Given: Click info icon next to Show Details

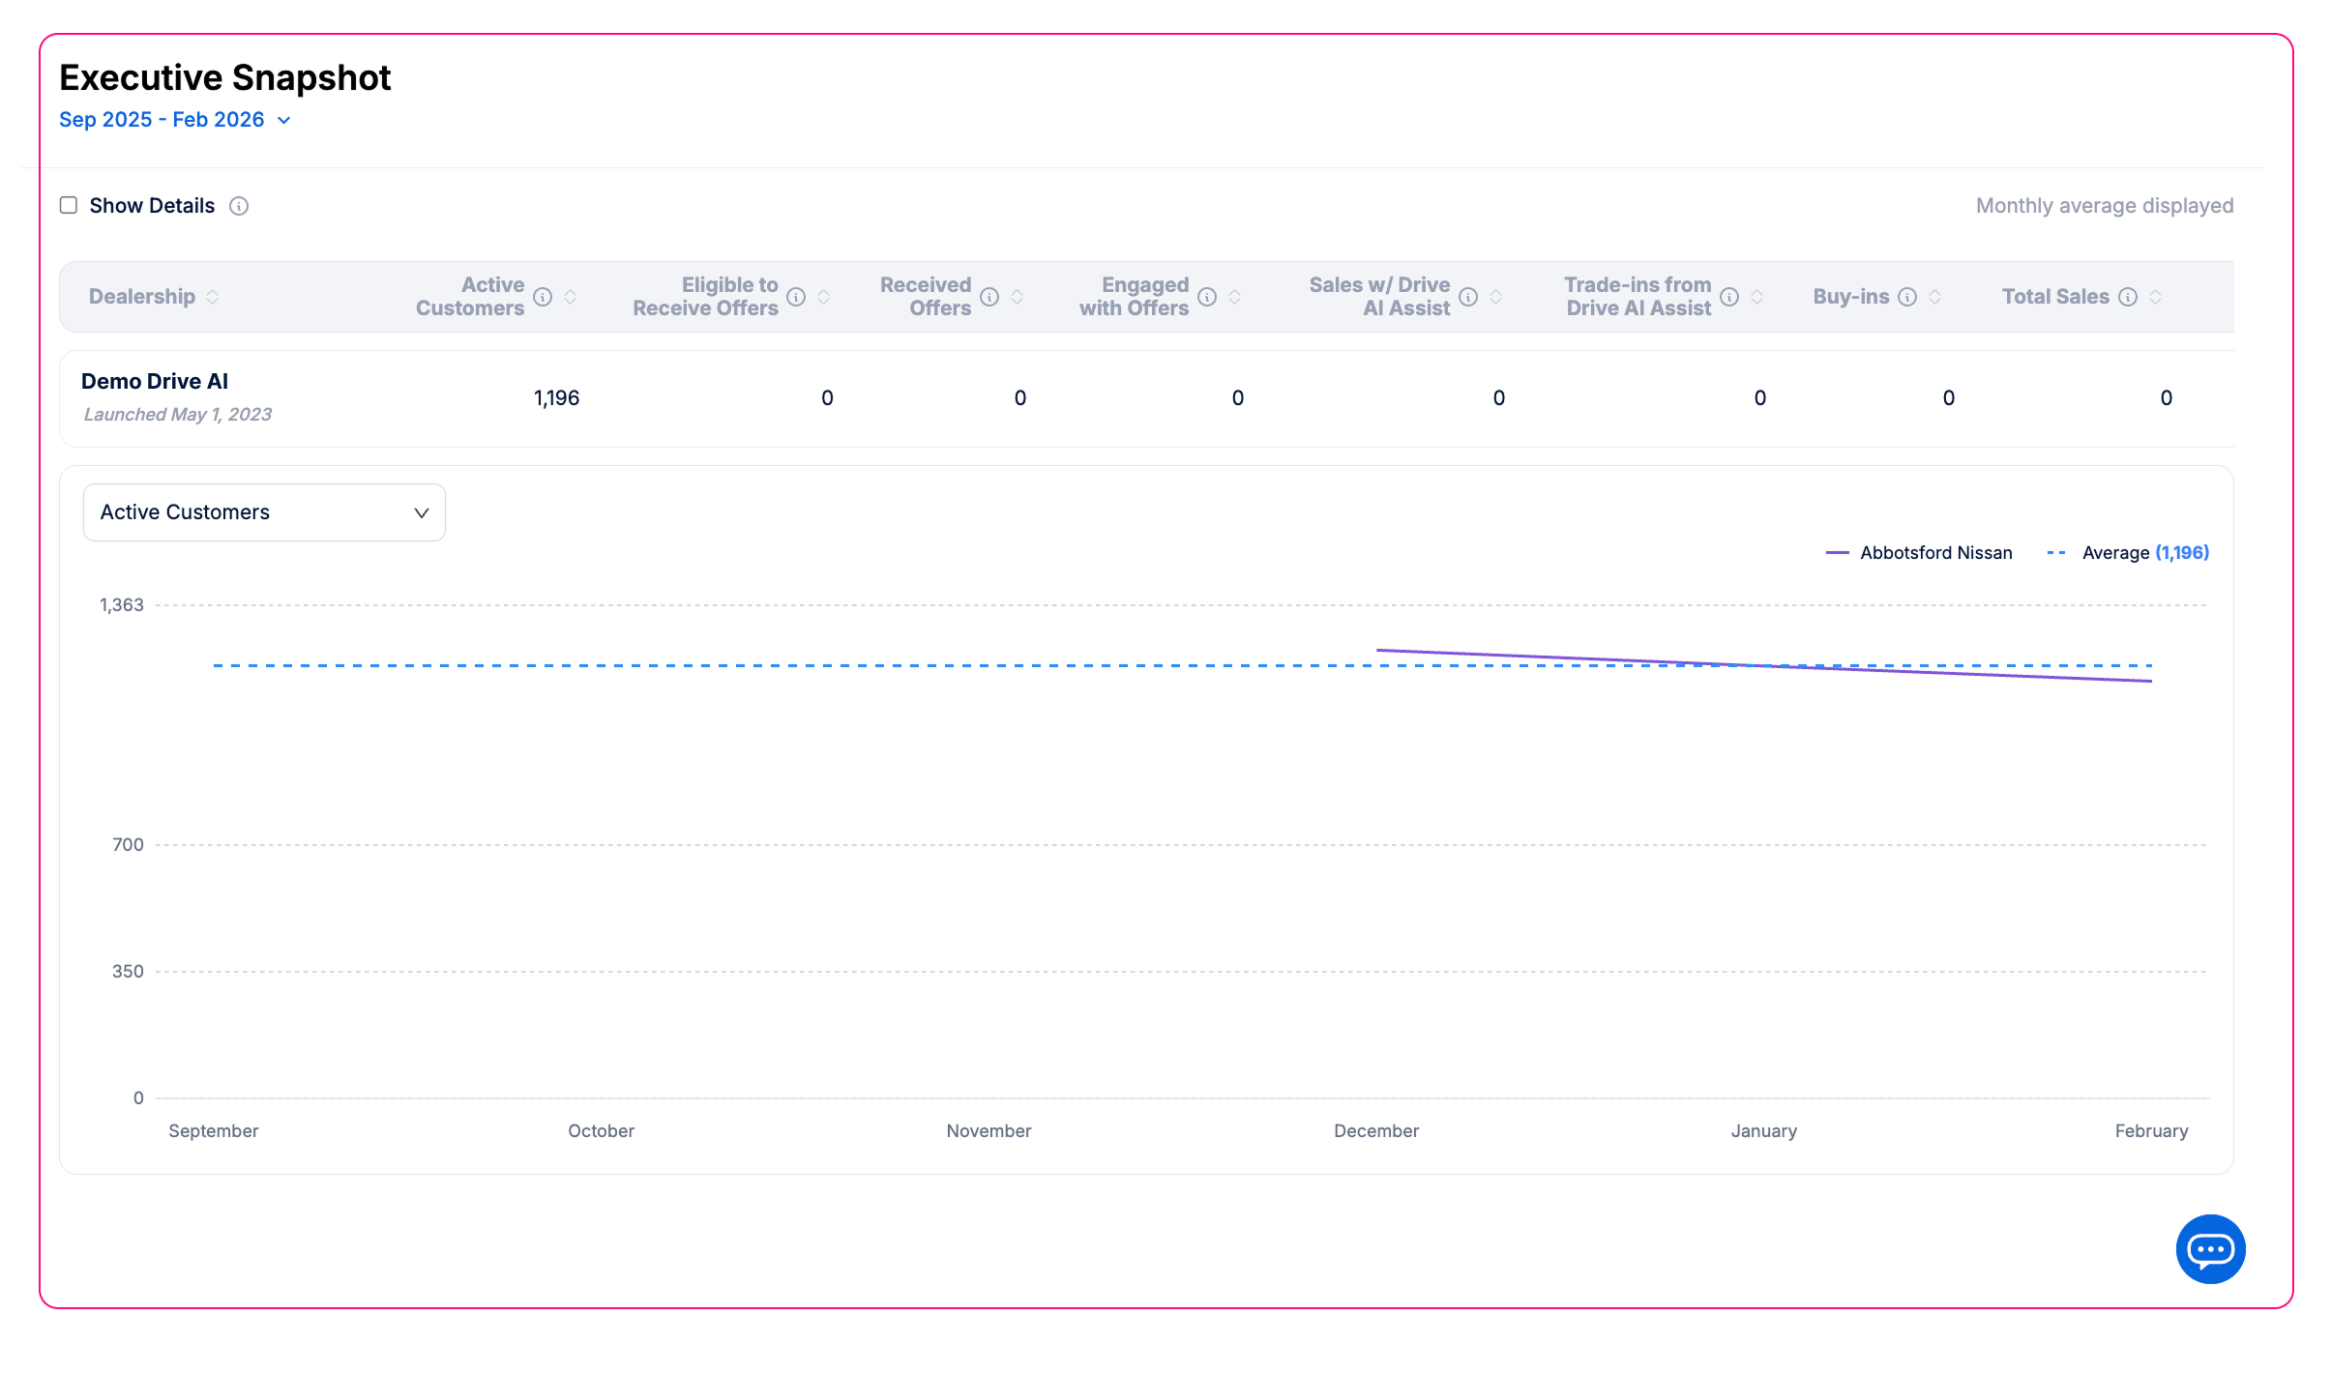Looking at the screenshot, I should click(x=239, y=206).
